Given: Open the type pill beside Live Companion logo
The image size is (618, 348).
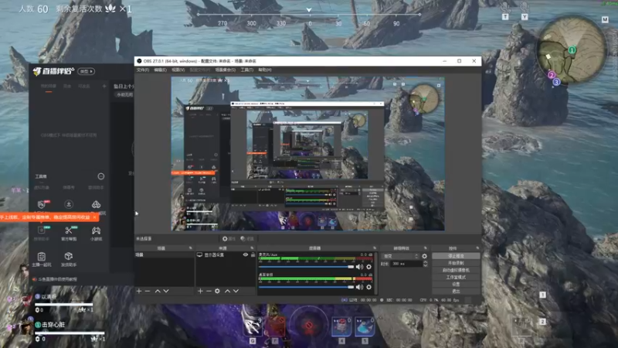Looking at the screenshot, I should (87, 71).
